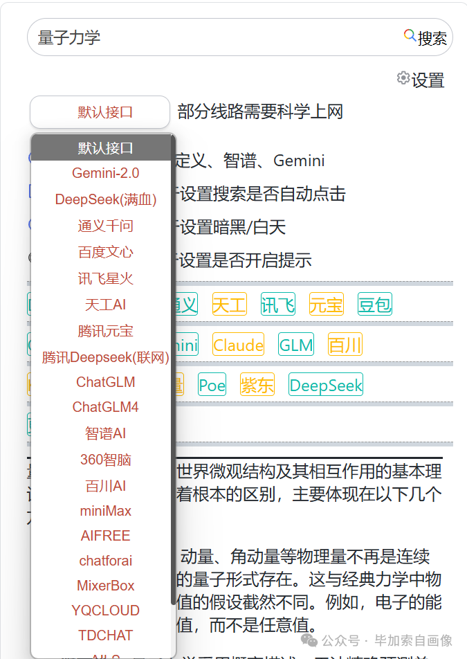This screenshot has height=659, width=467.
Task: Select TDCHAT option
Action: pos(105,635)
